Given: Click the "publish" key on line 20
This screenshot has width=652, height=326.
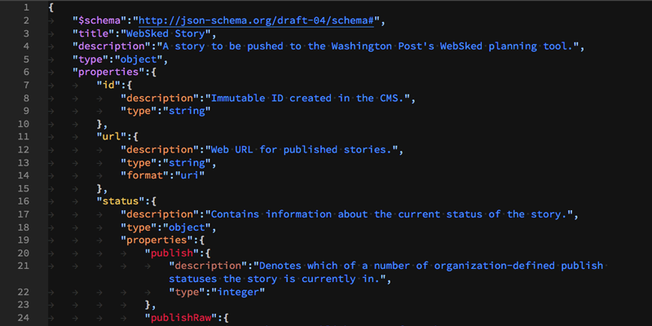Looking at the screenshot, I should pos(172,253).
